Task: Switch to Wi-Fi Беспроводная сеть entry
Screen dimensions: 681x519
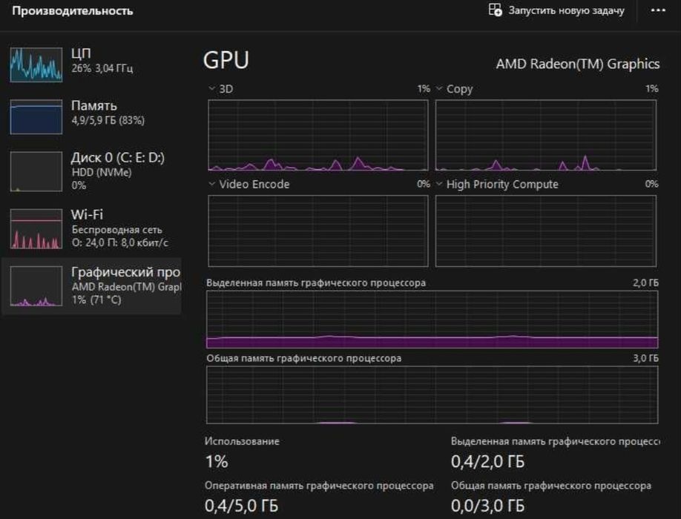Action: pos(91,228)
